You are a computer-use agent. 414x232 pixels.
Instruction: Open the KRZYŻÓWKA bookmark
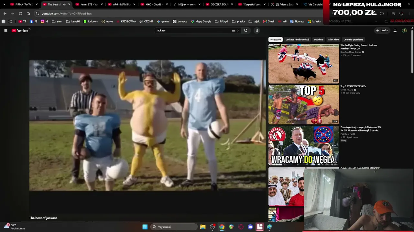(x=126, y=22)
